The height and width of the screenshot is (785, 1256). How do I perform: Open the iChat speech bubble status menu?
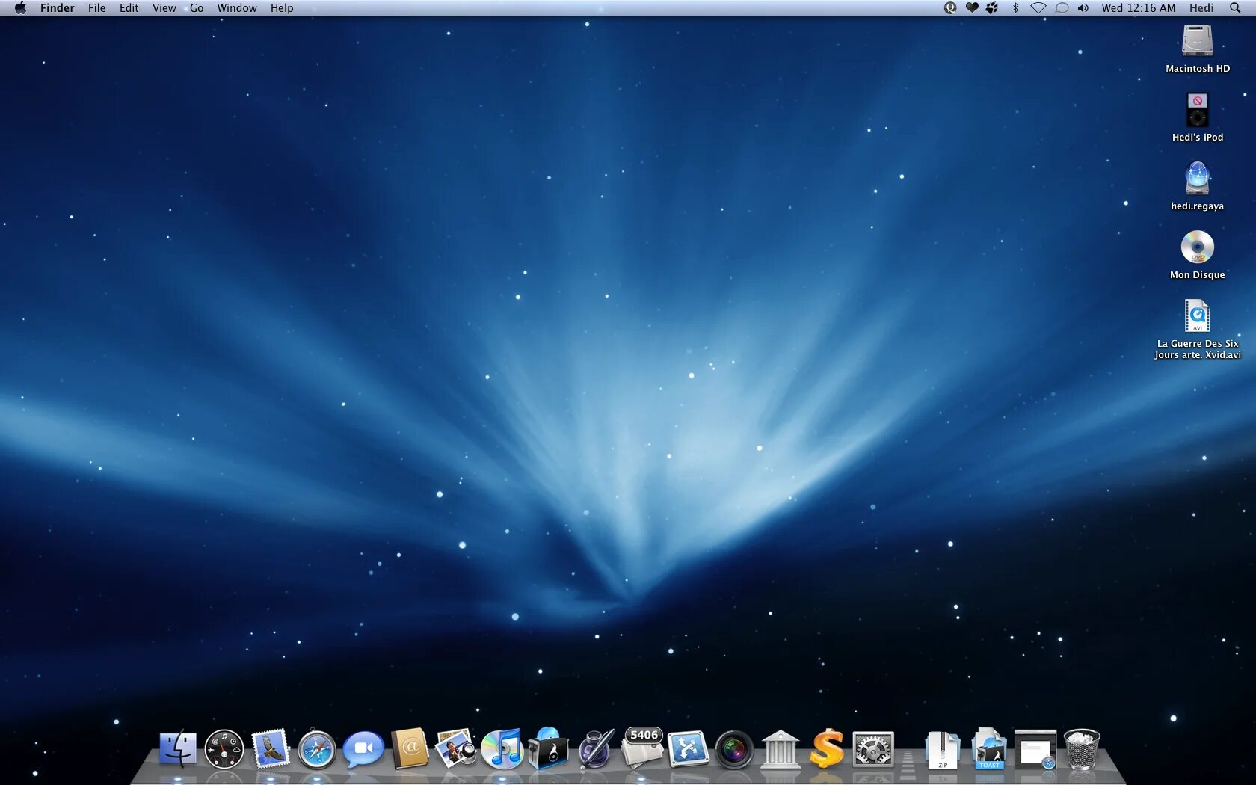click(1062, 8)
